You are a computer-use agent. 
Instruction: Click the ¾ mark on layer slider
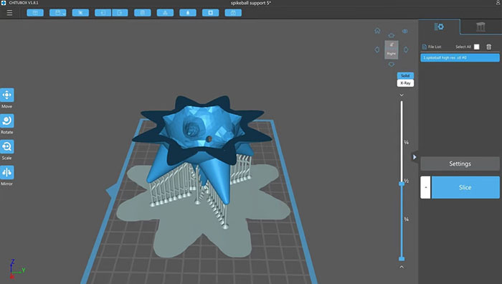click(x=407, y=219)
